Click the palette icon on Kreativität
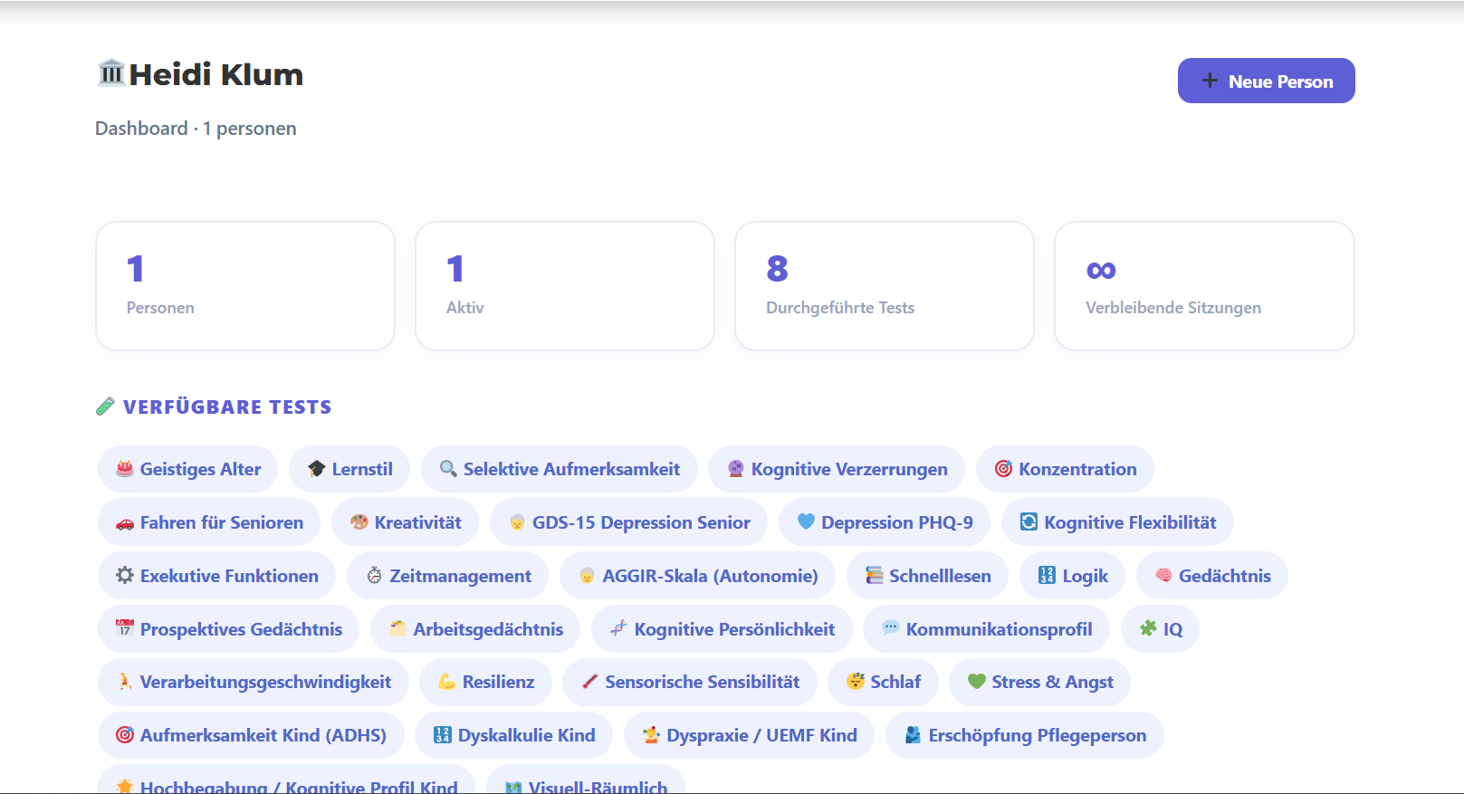Image resolution: width=1464 pixels, height=794 pixels. pyautogui.click(x=359, y=522)
